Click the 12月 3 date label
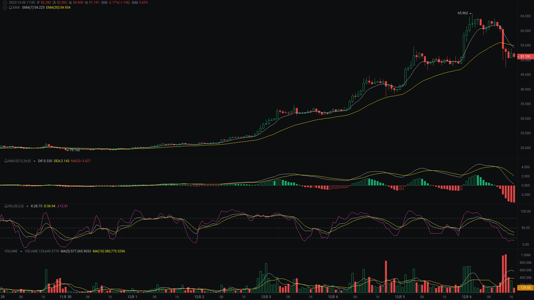The height and width of the screenshot is (300, 534). coord(266,297)
